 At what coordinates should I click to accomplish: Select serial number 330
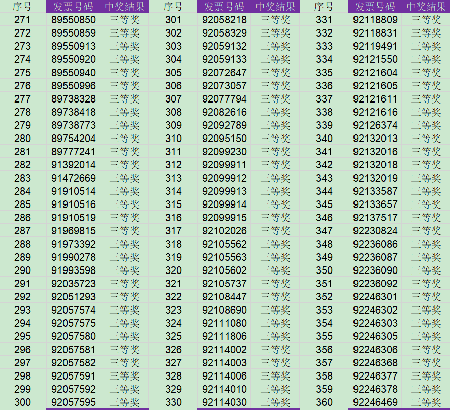point(173,402)
